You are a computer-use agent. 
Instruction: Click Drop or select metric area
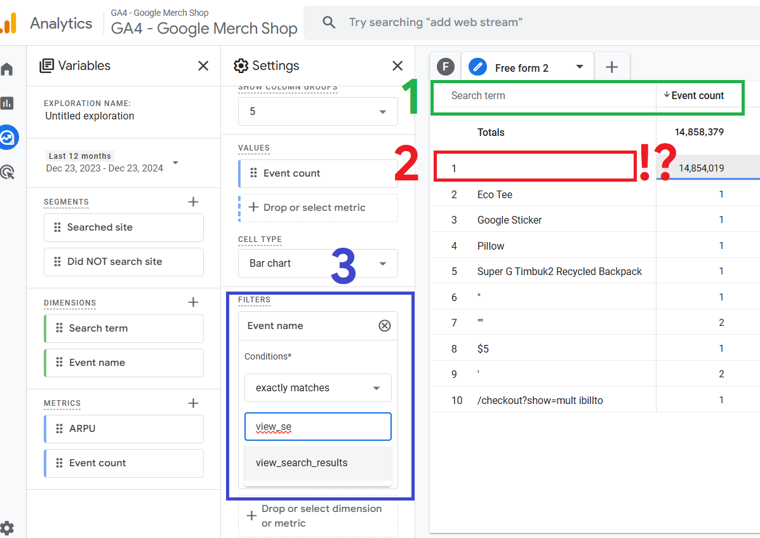tap(318, 208)
